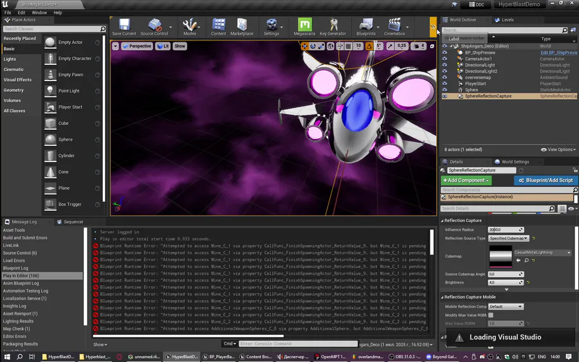Open the Show dropdown in Message Log
Image resolution: width=579 pixels, height=362 pixels.
click(100, 345)
